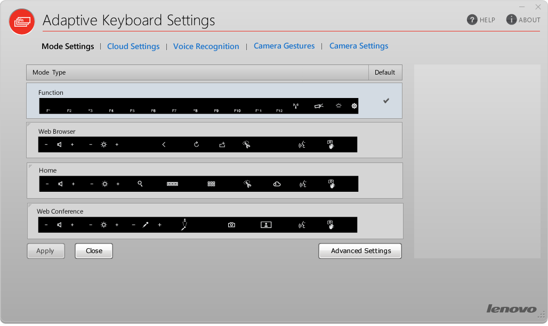Image resolution: width=548 pixels, height=326 pixels.
Task: Expand the Web Conference mode corner triangle
Action: click(30, 206)
